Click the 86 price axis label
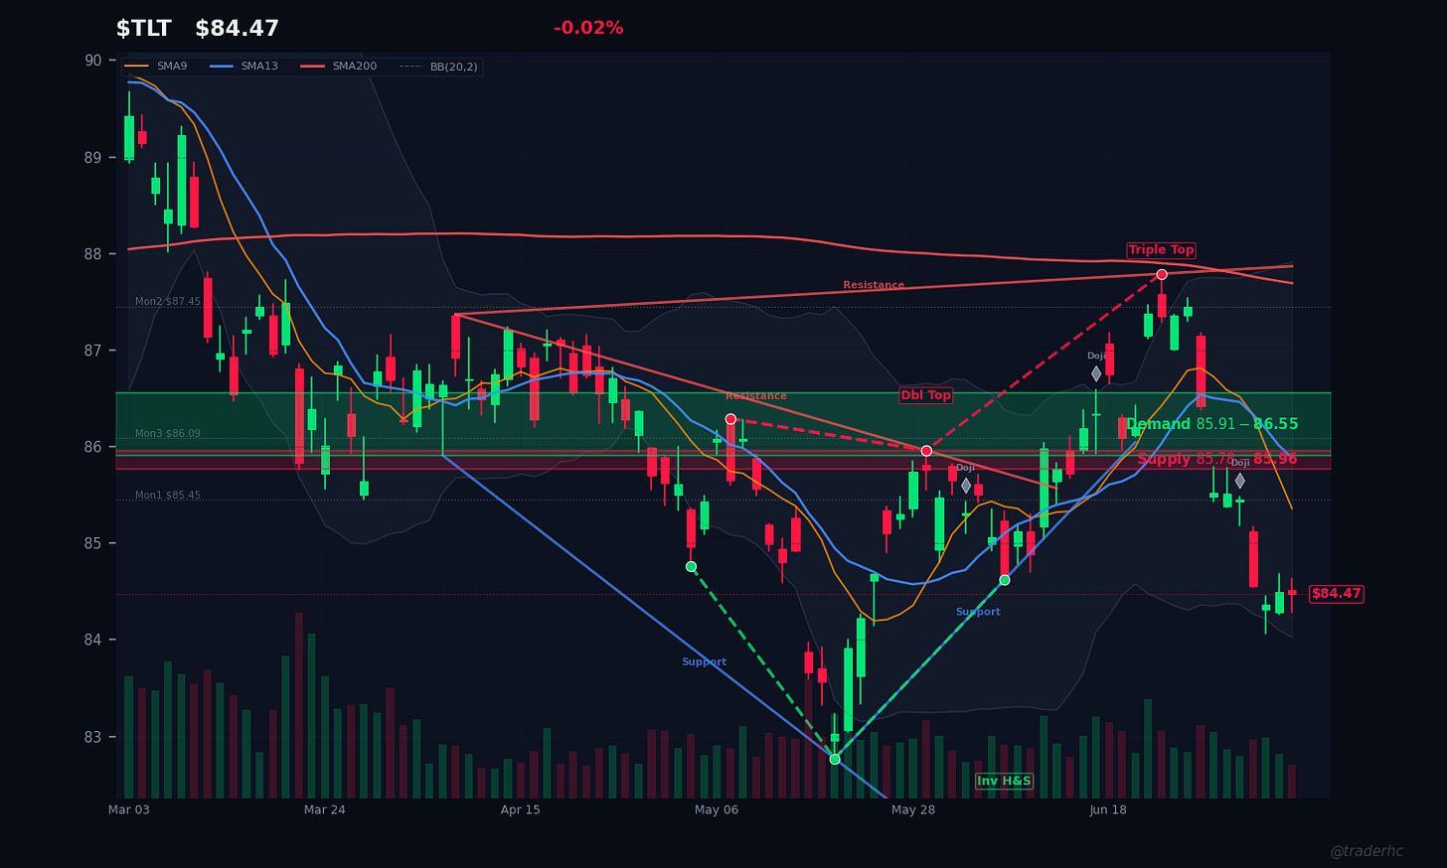Screen dimensions: 1447x868 [92, 447]
